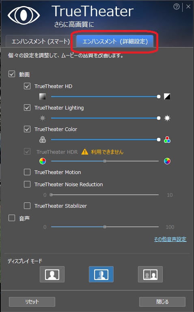This screenshot has width=194, height=312.
Task: Select the エンハンスメント (詳細設定) tab
Action: [x=115, y=41]
